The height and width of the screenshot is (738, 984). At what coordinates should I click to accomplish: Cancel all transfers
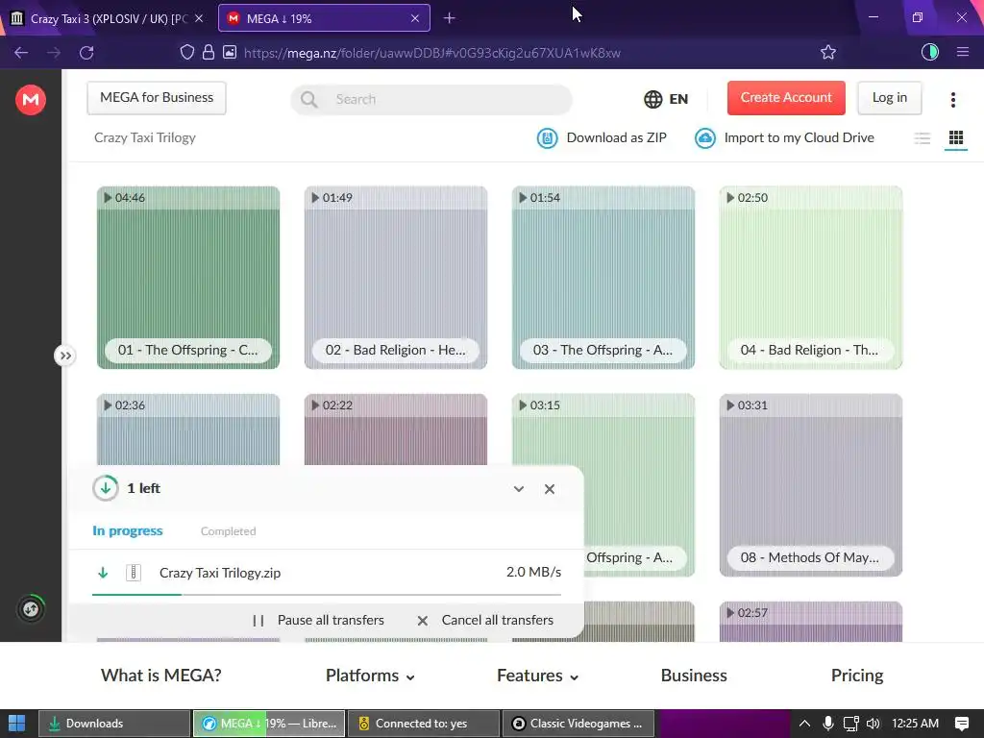485,620
